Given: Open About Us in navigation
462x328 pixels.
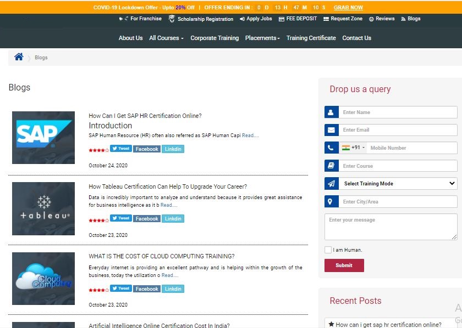Looking at the screenshot, I should 130,38.
